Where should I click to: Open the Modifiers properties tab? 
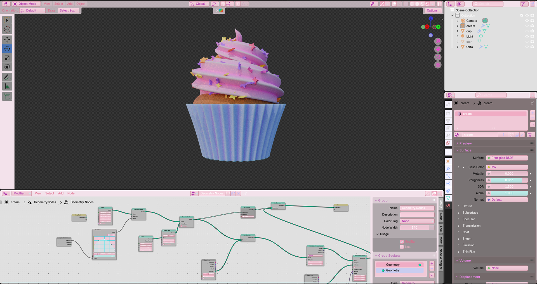click(448, 169)
